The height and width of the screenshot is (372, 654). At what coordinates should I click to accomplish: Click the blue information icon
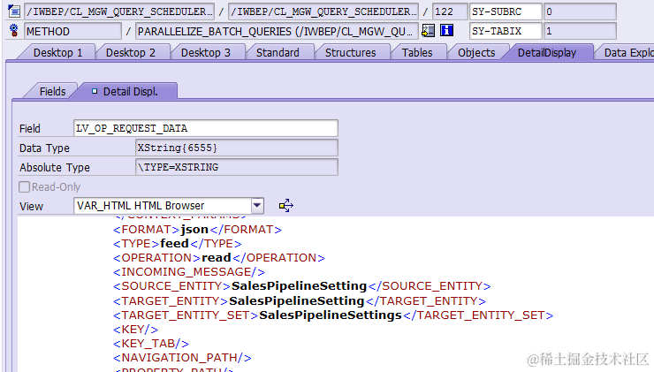point(446,30)
